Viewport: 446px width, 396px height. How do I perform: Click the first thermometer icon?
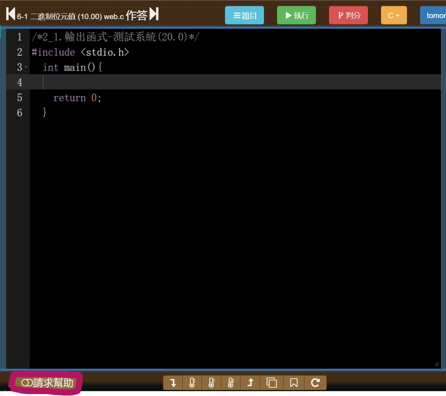(192, 383)
